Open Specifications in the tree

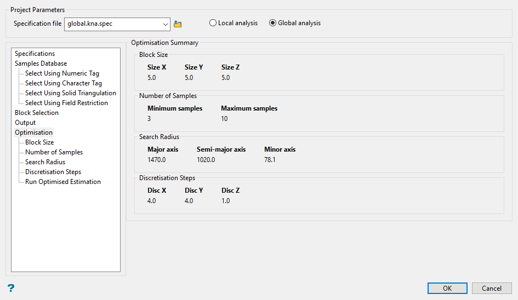click(x=35, y=54)
